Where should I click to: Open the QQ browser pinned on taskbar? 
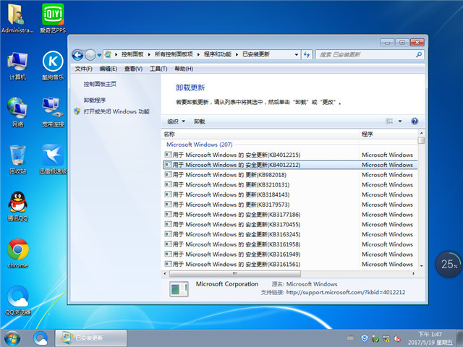[x=41, y=338]
